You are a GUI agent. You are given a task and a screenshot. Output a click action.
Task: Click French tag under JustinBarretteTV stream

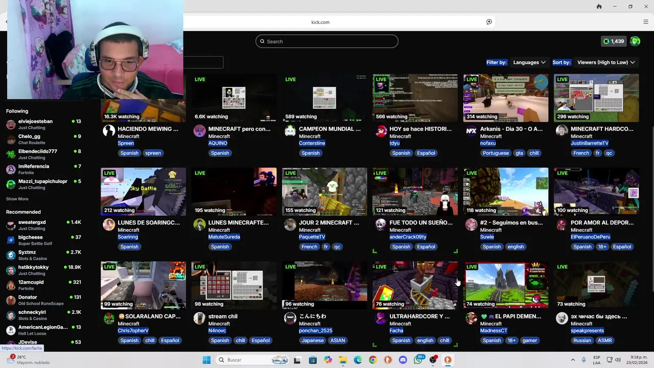point(581,153)
